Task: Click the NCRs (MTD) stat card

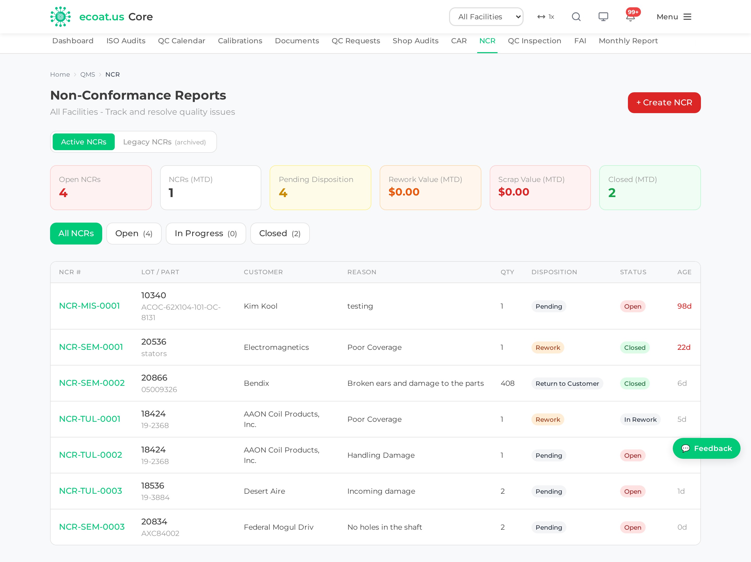Action: 210,188
